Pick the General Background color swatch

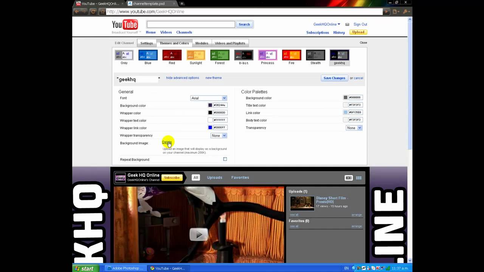coord(210,105)
